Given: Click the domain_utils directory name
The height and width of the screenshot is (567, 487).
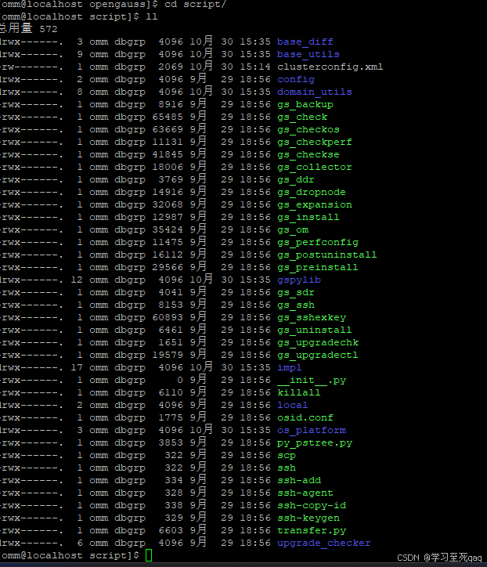Looking at the screenshot, I should tap(314, 92).
